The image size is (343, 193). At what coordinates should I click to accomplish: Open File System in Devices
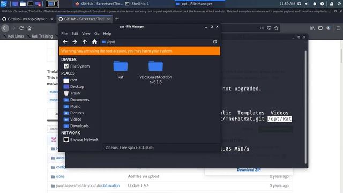coord(77,66)
